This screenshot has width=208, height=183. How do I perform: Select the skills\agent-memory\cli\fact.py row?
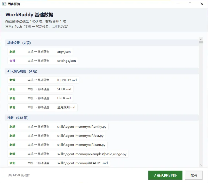click(57, 136)
